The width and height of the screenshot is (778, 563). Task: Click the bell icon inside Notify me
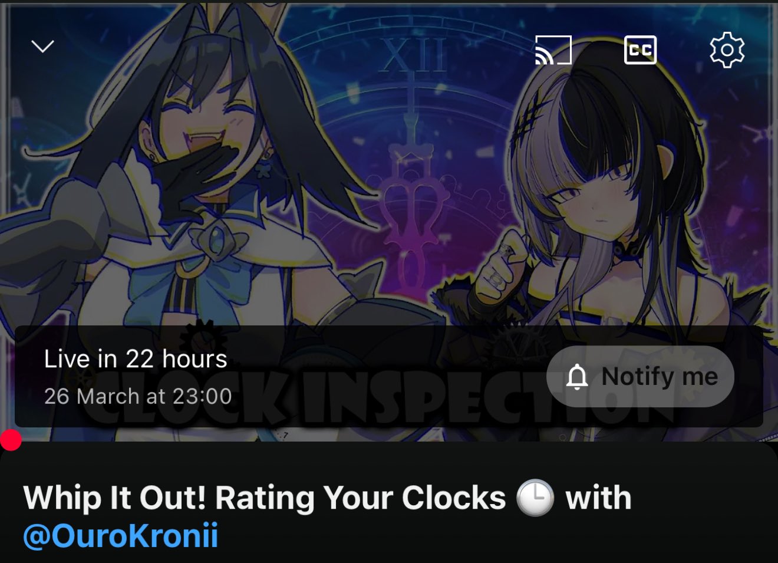(x=577, y=377)
